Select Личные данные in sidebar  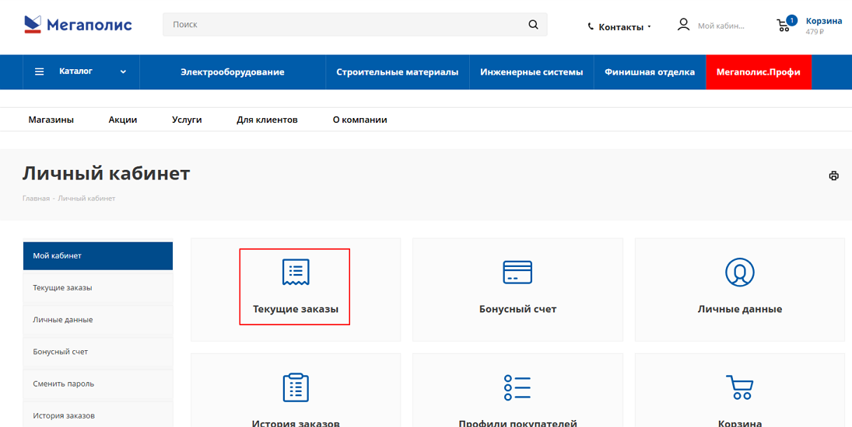coord(98,320)
